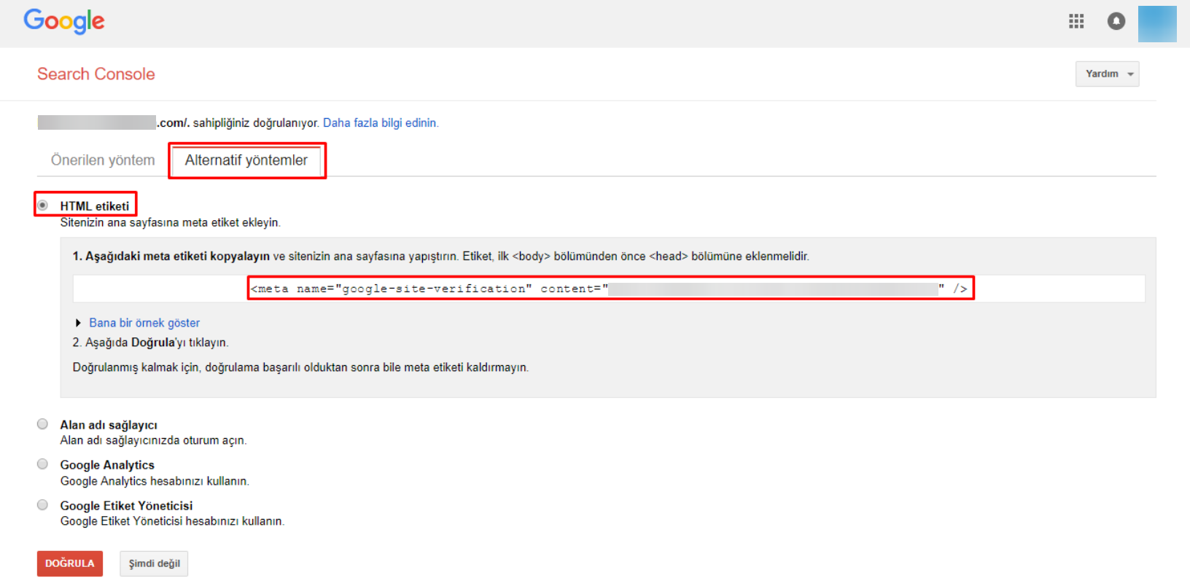This screenshot has height=578, width=1190.
Task: Expand the Yardım dropdown
Action: point(1107,74)
